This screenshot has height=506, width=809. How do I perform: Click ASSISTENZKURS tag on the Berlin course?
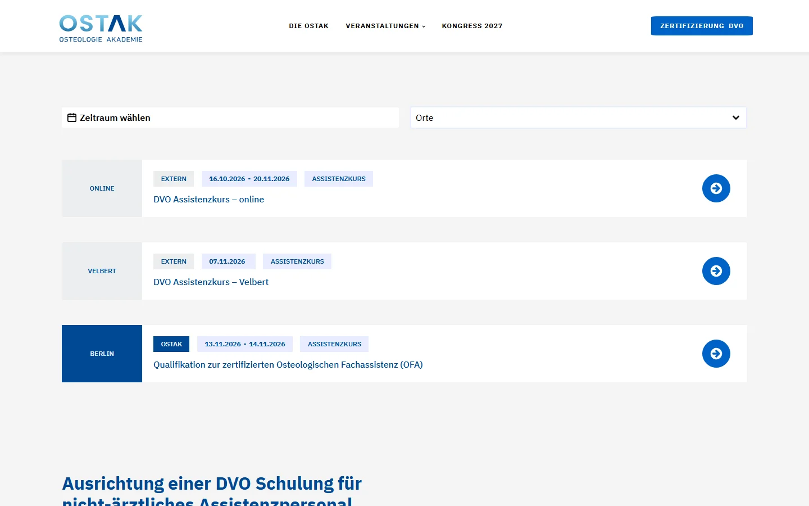(x=334, y=344)
